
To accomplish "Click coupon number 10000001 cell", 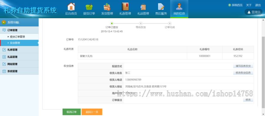I will (x=205, y=56).
